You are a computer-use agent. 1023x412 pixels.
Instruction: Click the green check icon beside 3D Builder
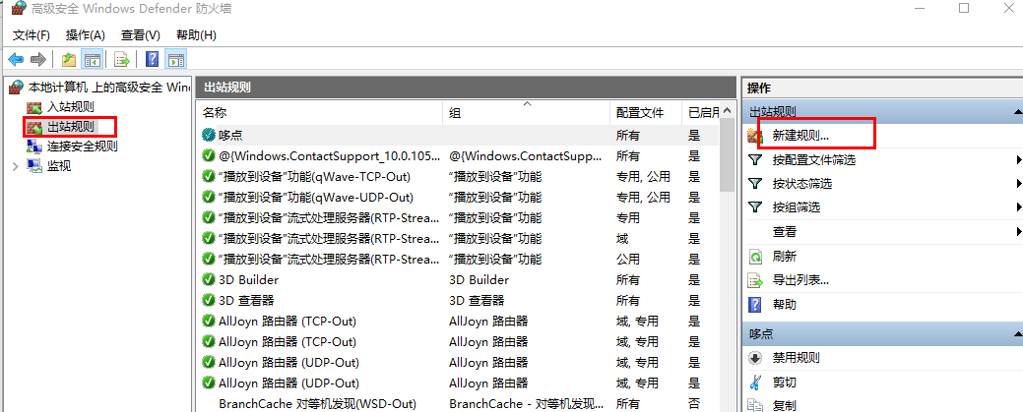pos(209,279)
